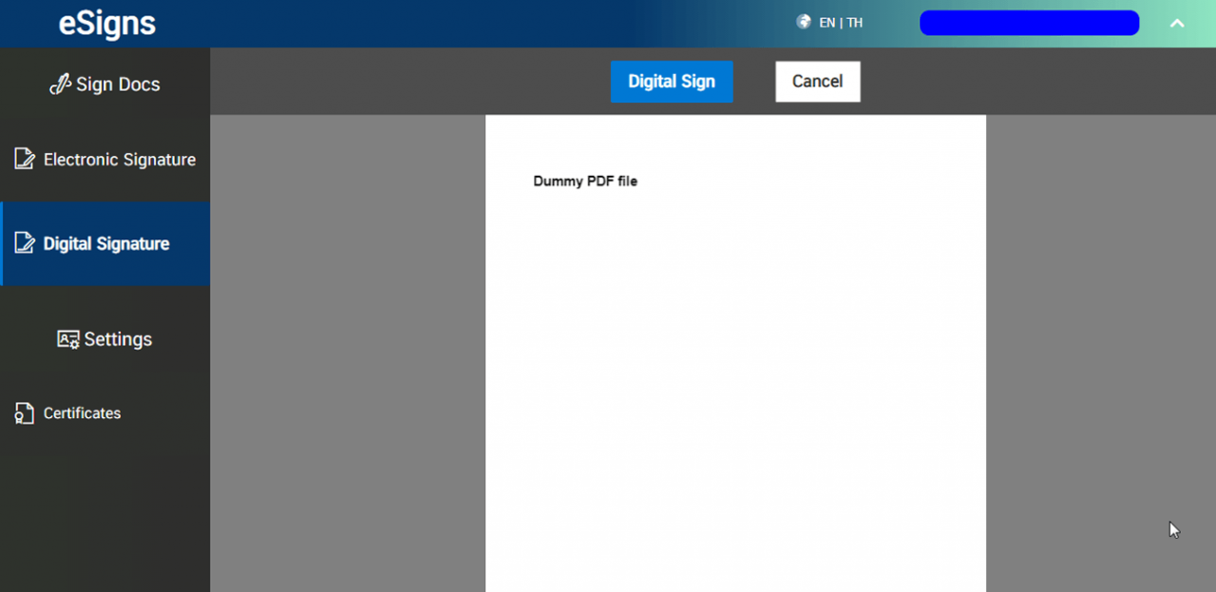Screen dimensions: 1216x592
Task: Cancel the signing process
Action: point(817,82)
